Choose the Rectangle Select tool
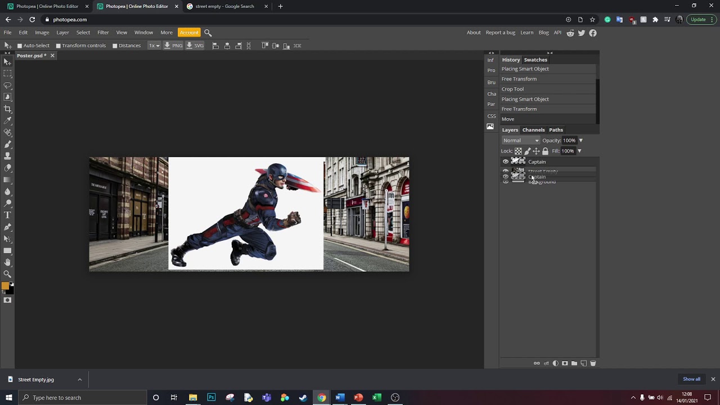The height and width of the screenshot is (405, 720). pos(7,74)
